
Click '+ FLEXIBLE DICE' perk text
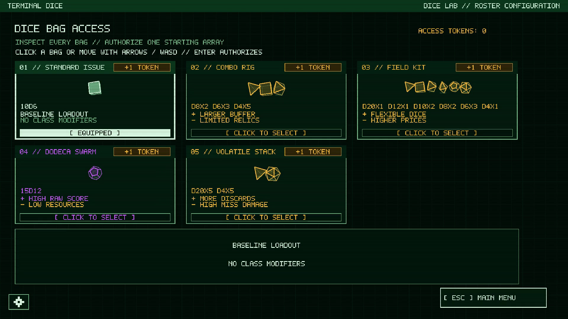(x=394, y=114)
